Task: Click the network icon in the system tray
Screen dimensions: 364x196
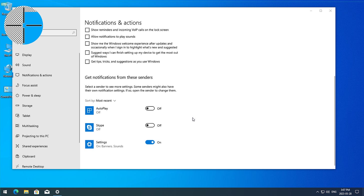Action: (x=322, y=192)
